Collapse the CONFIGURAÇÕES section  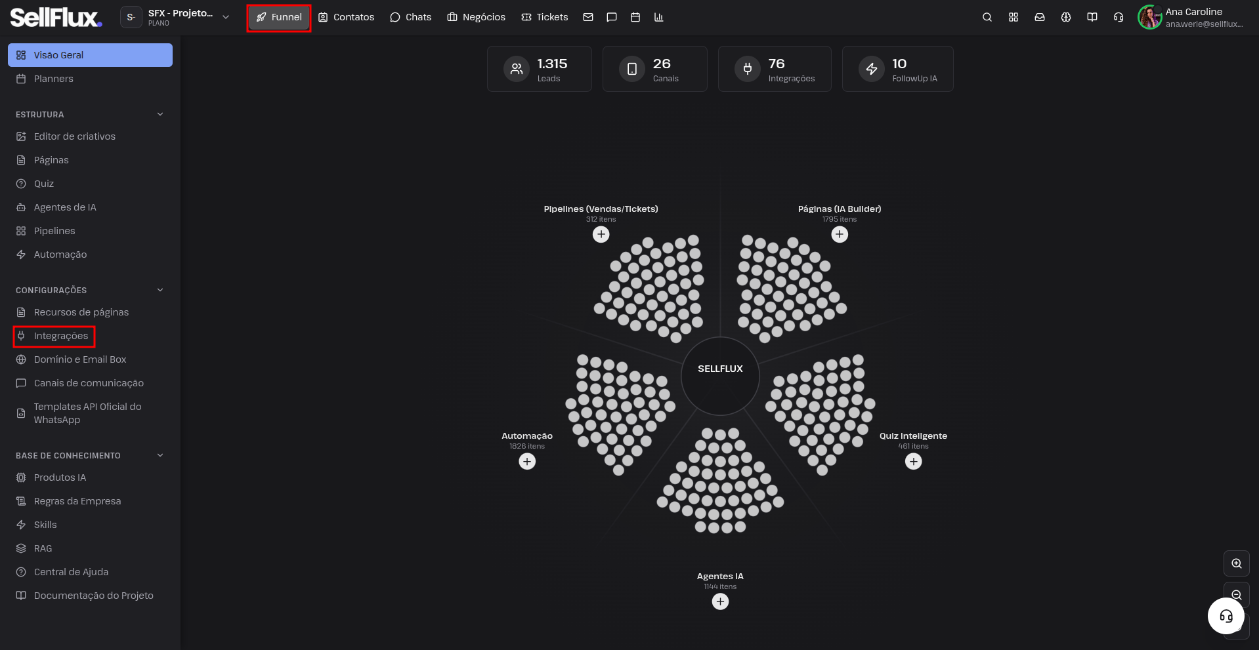[160, 290]
